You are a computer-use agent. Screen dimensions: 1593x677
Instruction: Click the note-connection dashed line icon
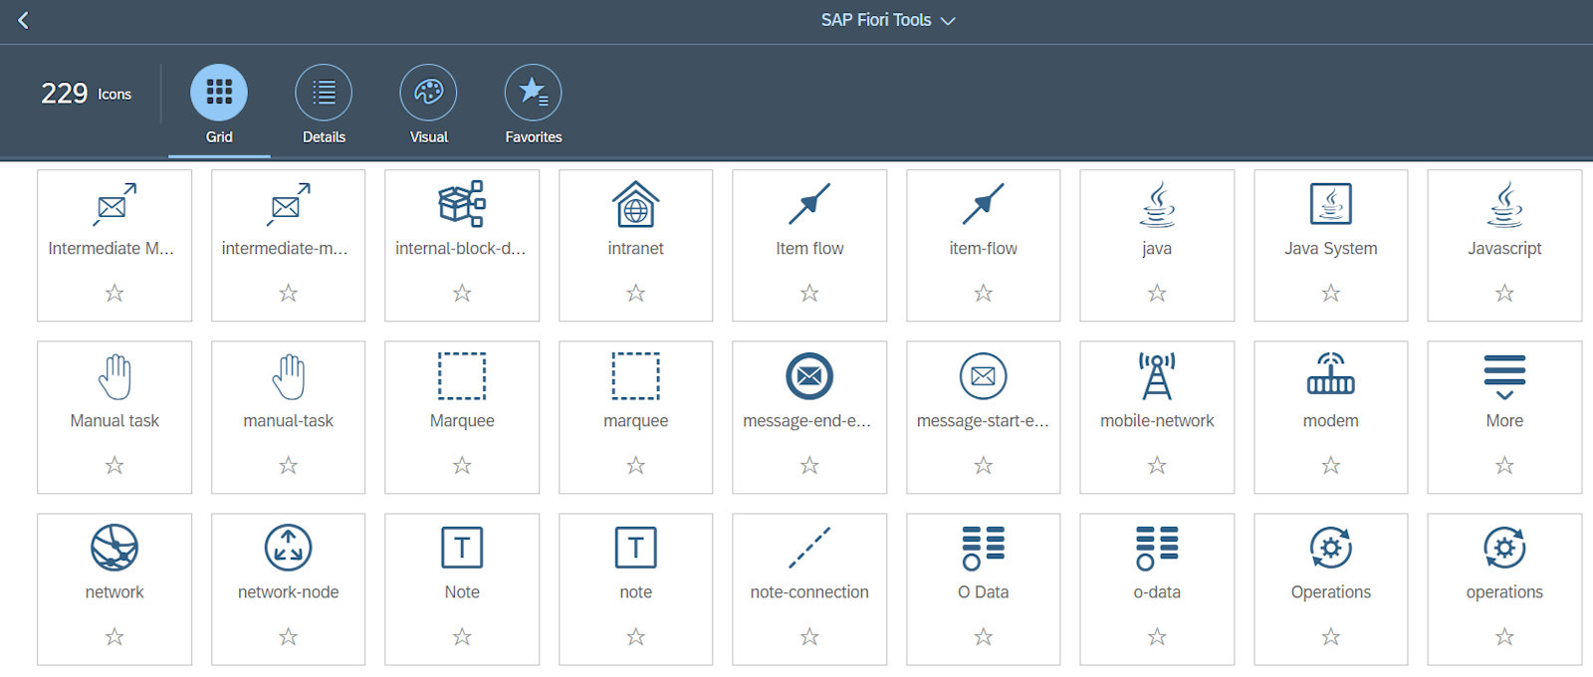809,548
